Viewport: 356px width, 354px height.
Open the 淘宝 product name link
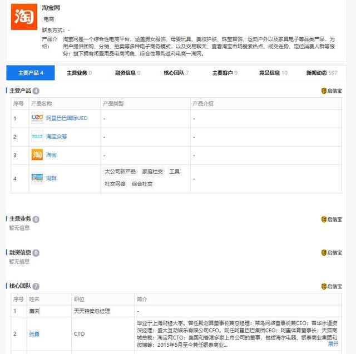tap(51, 155)
